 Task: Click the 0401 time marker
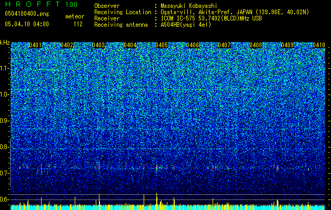(x=35, y=45)
